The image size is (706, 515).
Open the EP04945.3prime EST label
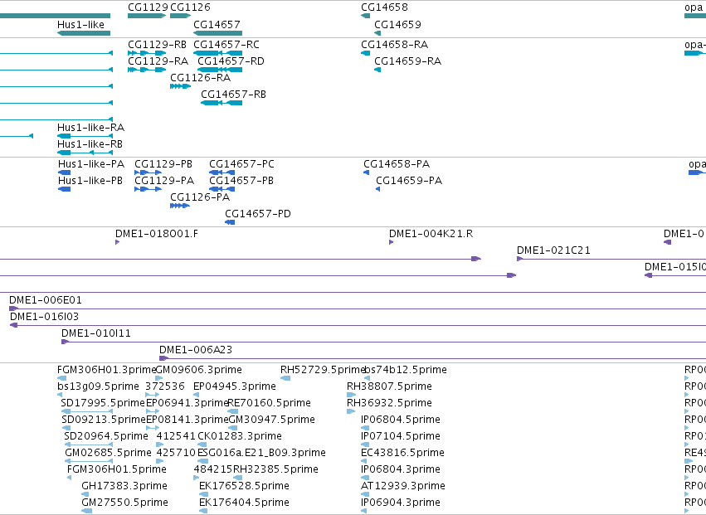point(235,386)
